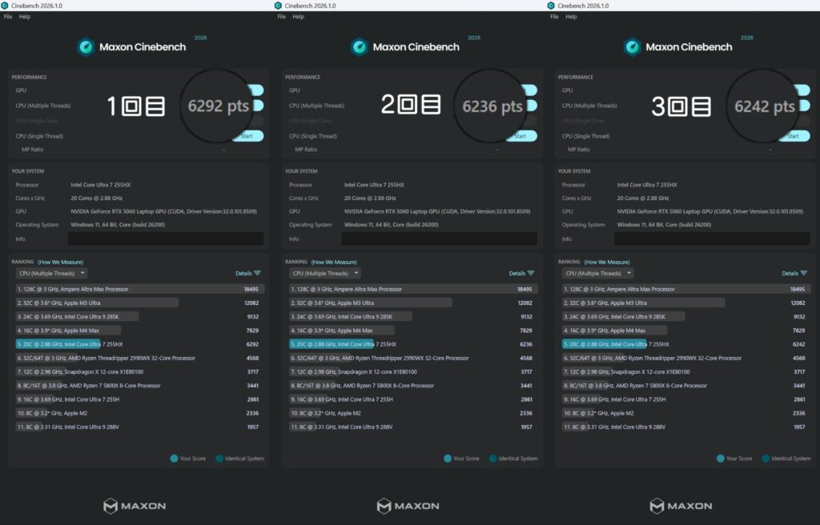Click the Info field in 6242 pts window
This screenshot has width=820, height=525.
tap(712, 238)
